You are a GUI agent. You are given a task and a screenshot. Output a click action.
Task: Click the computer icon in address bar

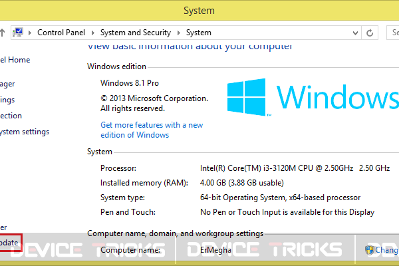[x=18, y=33]
